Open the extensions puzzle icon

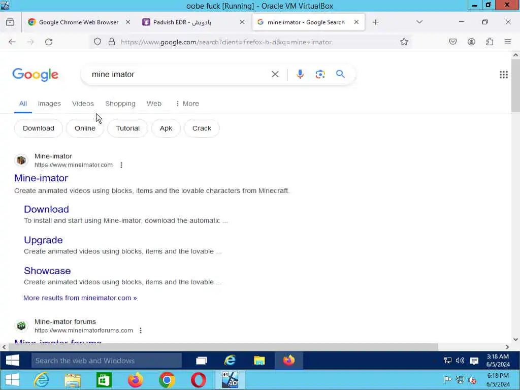490,42
